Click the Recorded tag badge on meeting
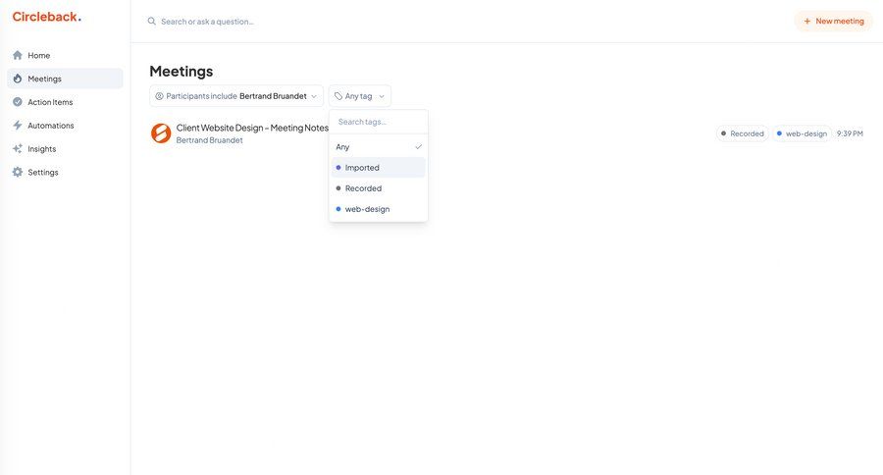Viewport: 883px width, 475px height. click(x=743, y=133)
